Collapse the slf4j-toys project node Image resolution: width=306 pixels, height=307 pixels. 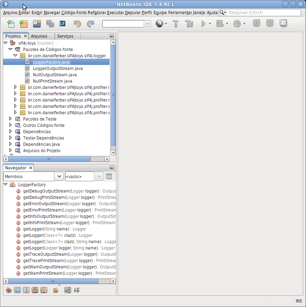click(6, 43)
